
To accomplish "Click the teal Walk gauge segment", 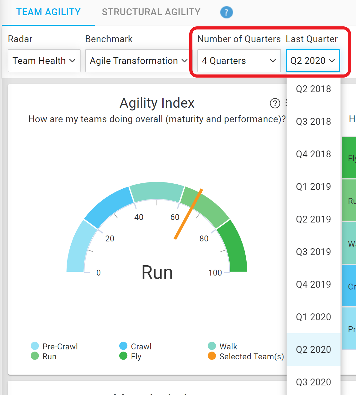I will pyautogui.click(x=157, y=191).
